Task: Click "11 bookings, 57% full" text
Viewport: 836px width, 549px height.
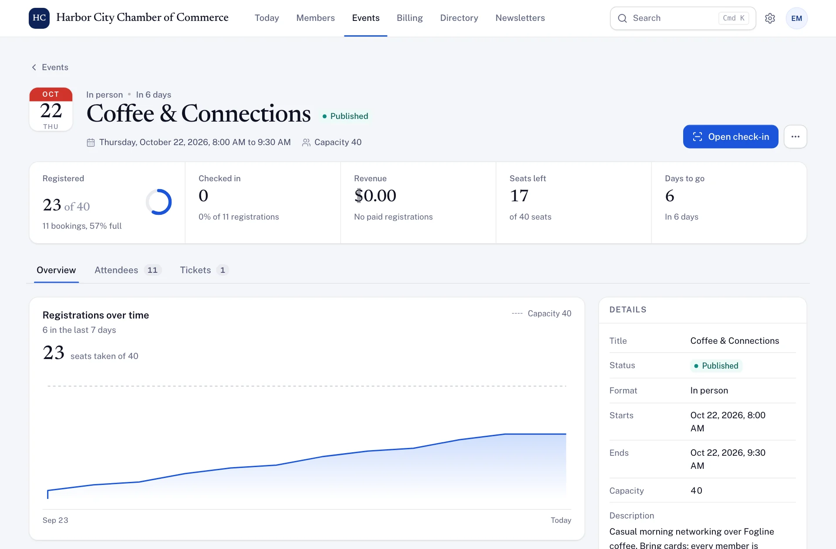Action: [82, 226]
